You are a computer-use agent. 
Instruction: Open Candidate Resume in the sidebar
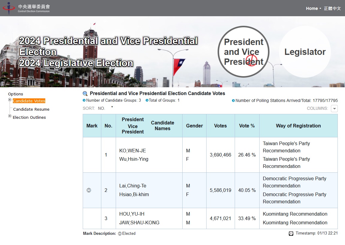click(x=31, y=109)
